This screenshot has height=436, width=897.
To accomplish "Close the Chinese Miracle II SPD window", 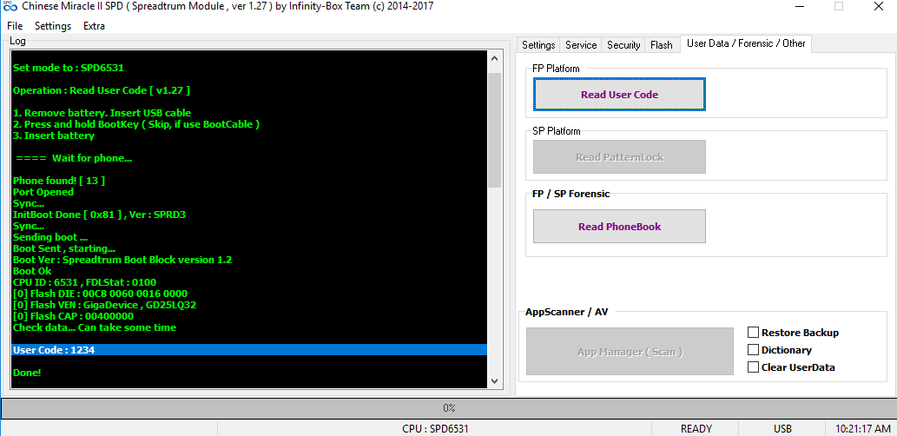I will tap(878, 6).
